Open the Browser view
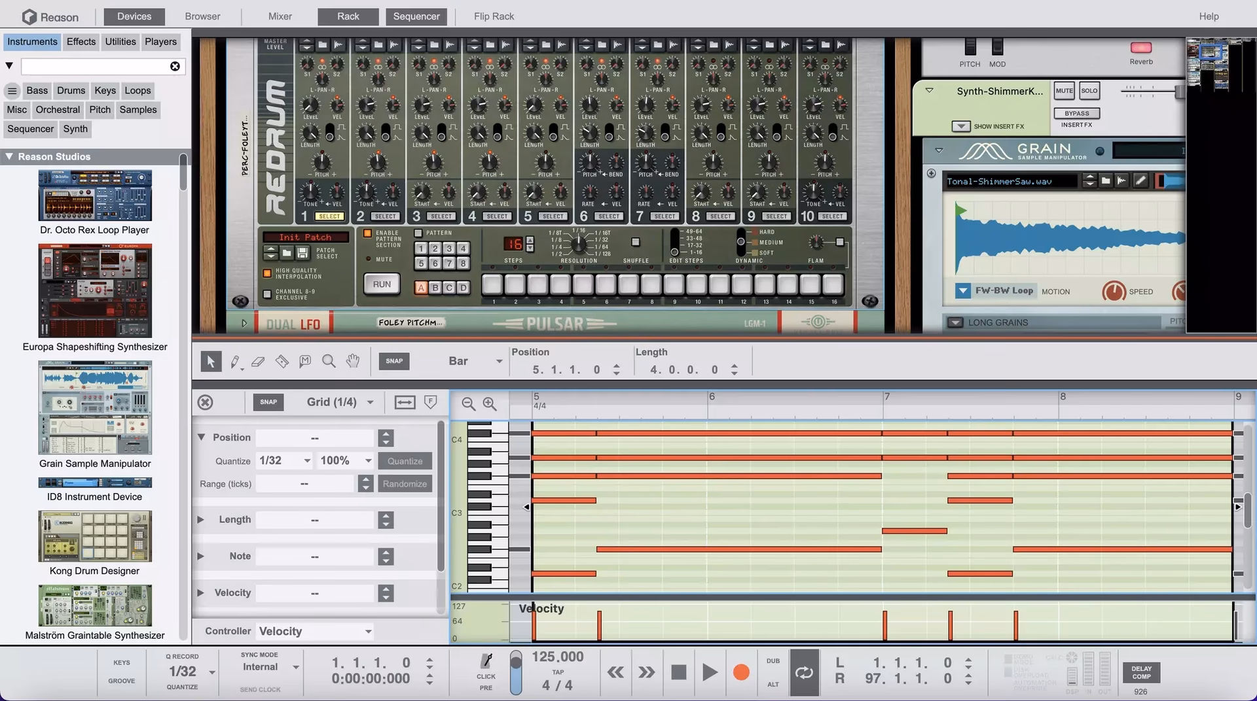 coord(202,16)
